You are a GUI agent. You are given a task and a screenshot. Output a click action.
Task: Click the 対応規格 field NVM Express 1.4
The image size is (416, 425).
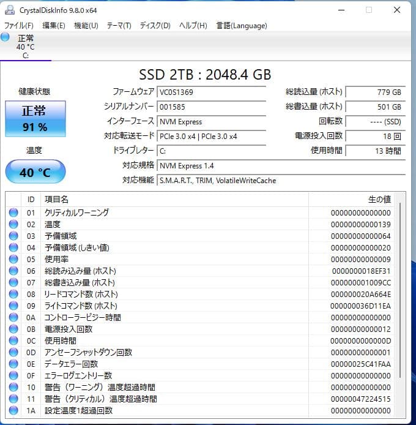[281, 165]
